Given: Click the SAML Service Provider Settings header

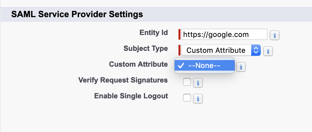Looking at the screenshot, I should (x=77, y=15).
